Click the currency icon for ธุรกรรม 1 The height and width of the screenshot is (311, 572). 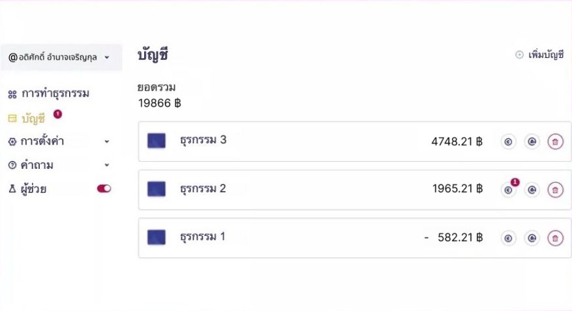pyautogui.click(x=508, y=238)
